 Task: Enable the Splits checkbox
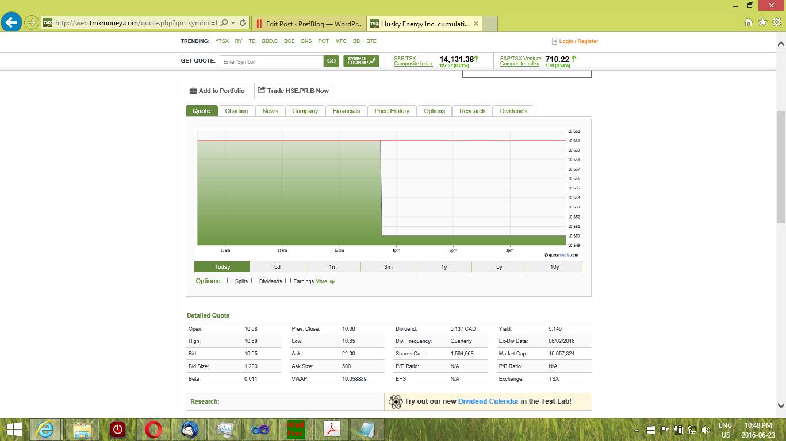[230, 281]
